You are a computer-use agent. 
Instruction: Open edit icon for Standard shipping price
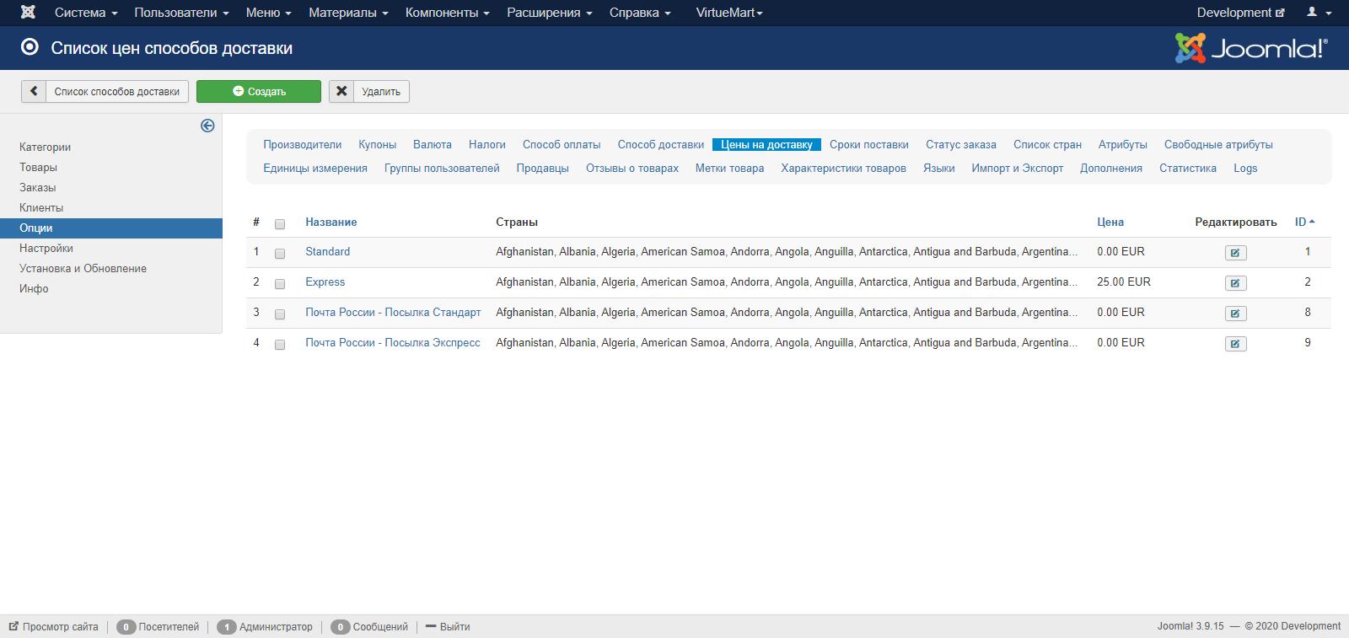click(1235, 252)
